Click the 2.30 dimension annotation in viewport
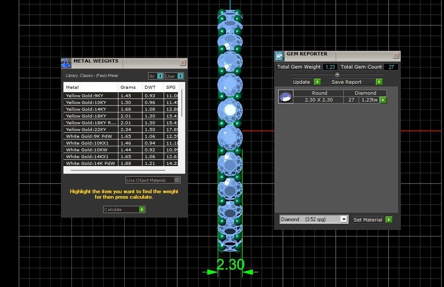The height and width of the screenshot is (287, 444). (x=230, y=264)
